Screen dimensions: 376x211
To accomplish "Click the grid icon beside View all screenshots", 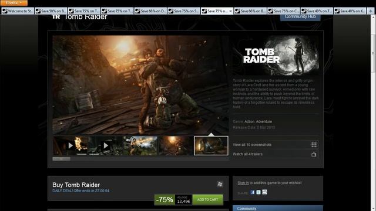I will point(314,145).
